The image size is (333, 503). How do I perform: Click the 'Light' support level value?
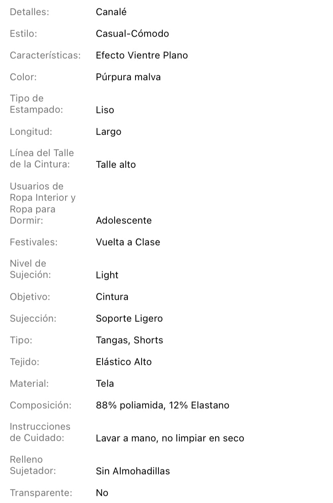[x=107, y=275]
